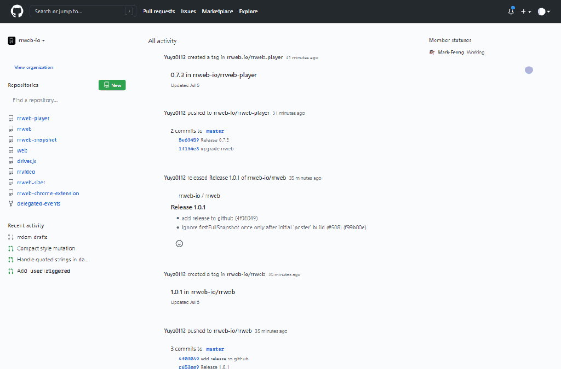Screen dimensions: 561x369
Task: Open the plus create-new dropdown menu
Action: point(526,11)
